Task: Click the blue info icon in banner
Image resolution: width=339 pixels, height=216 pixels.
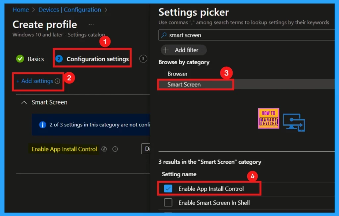Action: click(42, 125)
